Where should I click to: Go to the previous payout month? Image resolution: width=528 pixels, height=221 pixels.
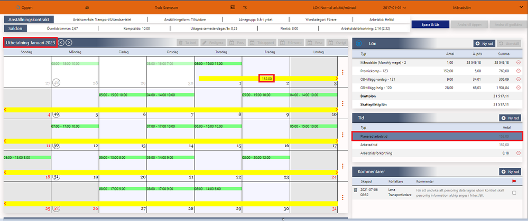coord(61,42)
